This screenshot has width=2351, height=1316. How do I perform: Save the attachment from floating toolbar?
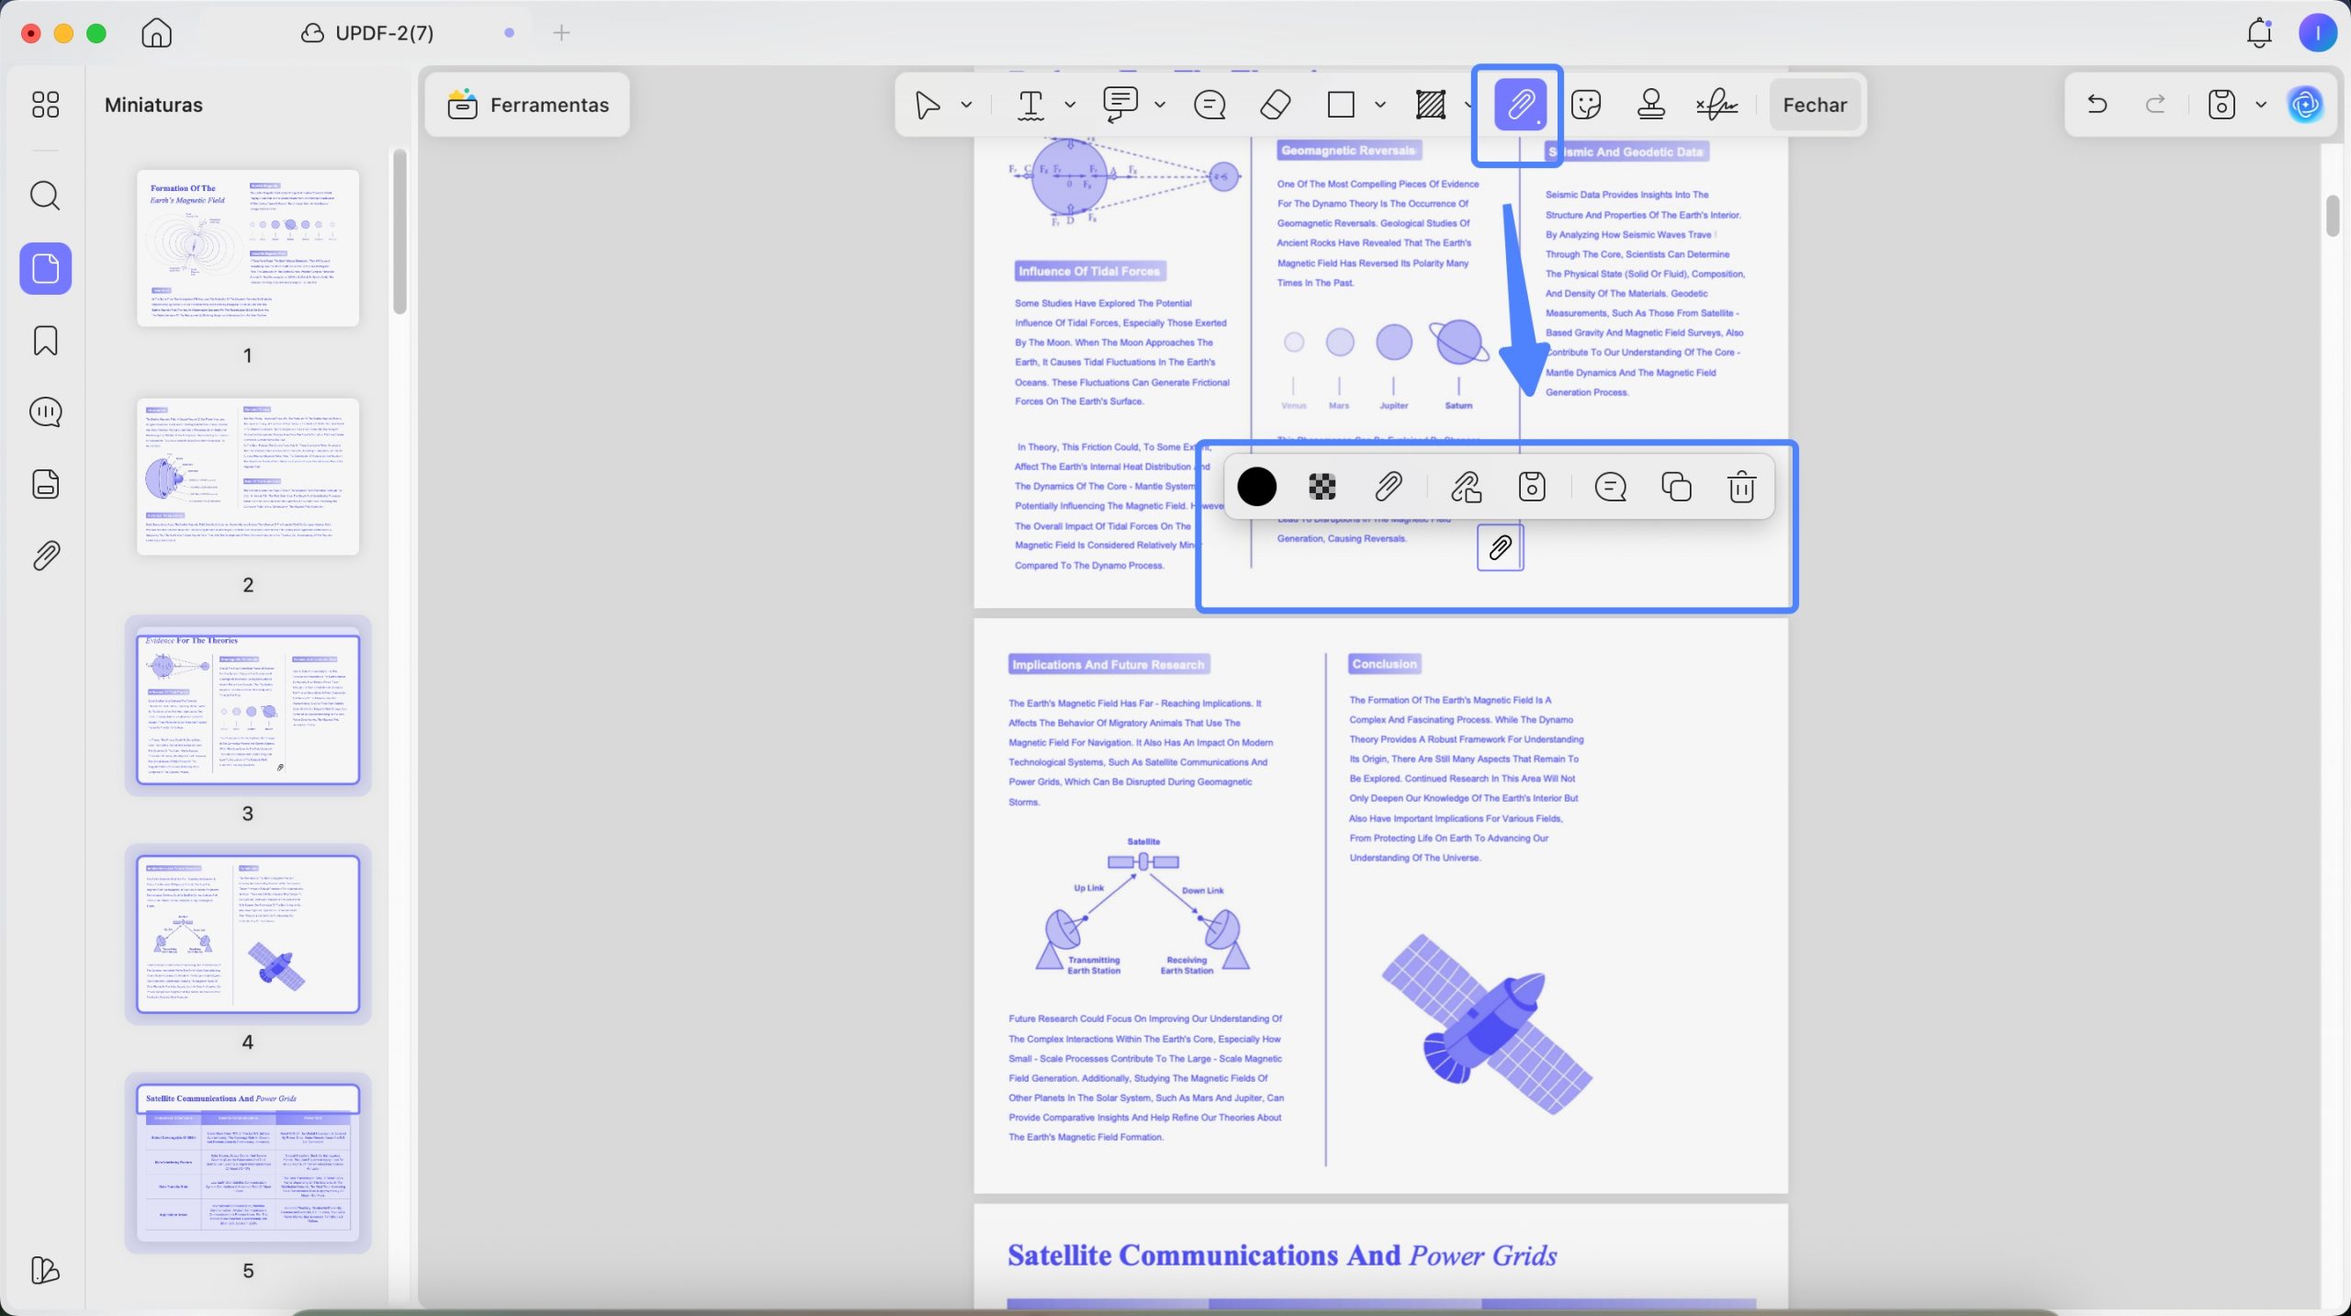(1532, 487)
